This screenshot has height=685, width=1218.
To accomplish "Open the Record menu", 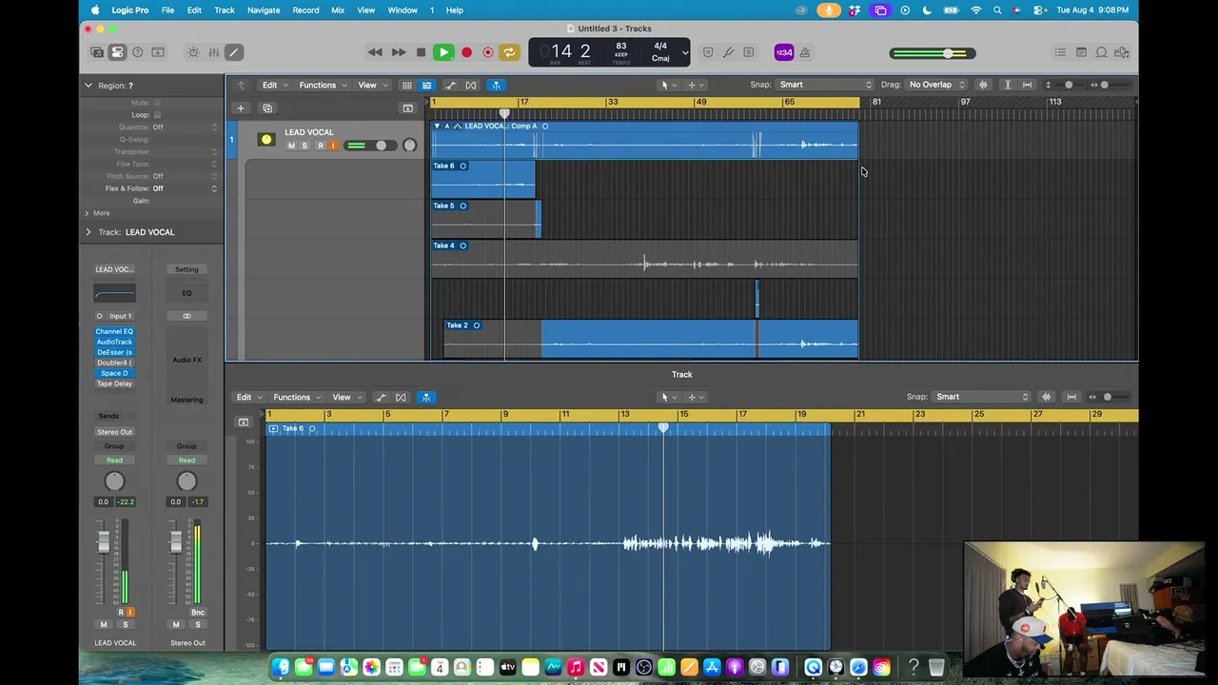I will (x=305, y=10).
